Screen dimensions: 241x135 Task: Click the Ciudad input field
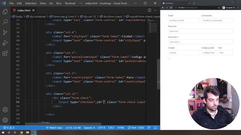tap(184, 52)
